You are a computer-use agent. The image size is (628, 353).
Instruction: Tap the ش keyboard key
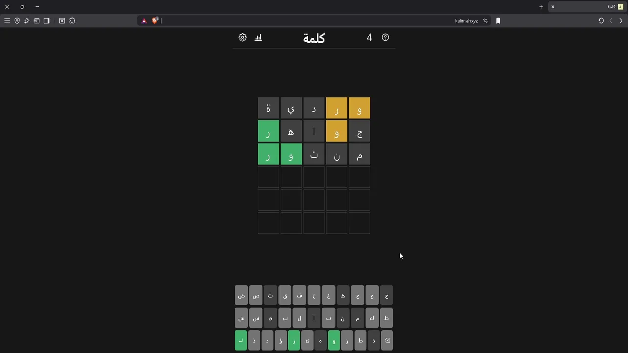tap(241, 318)
